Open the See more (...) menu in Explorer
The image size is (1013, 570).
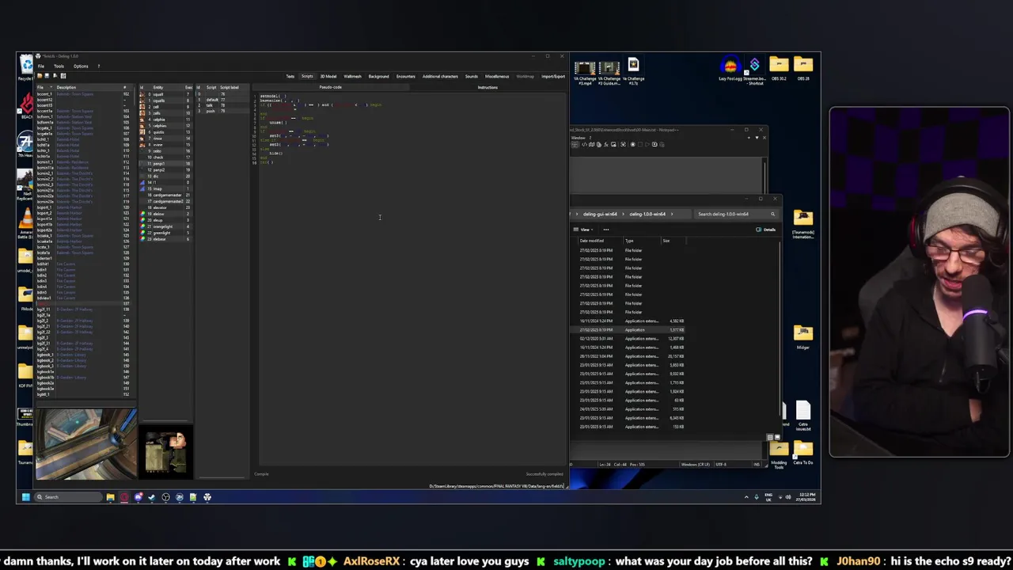click(606, 230)
